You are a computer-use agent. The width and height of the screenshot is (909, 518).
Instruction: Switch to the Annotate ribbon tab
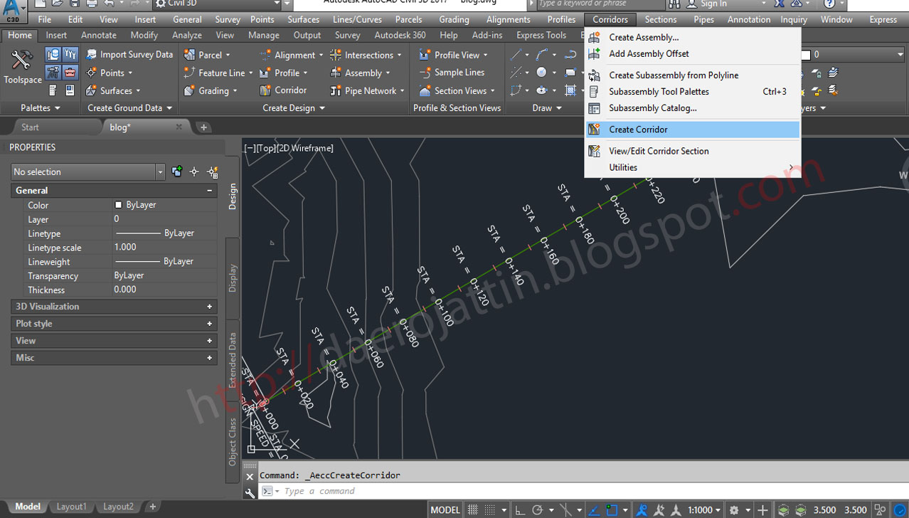click(98, 35)
